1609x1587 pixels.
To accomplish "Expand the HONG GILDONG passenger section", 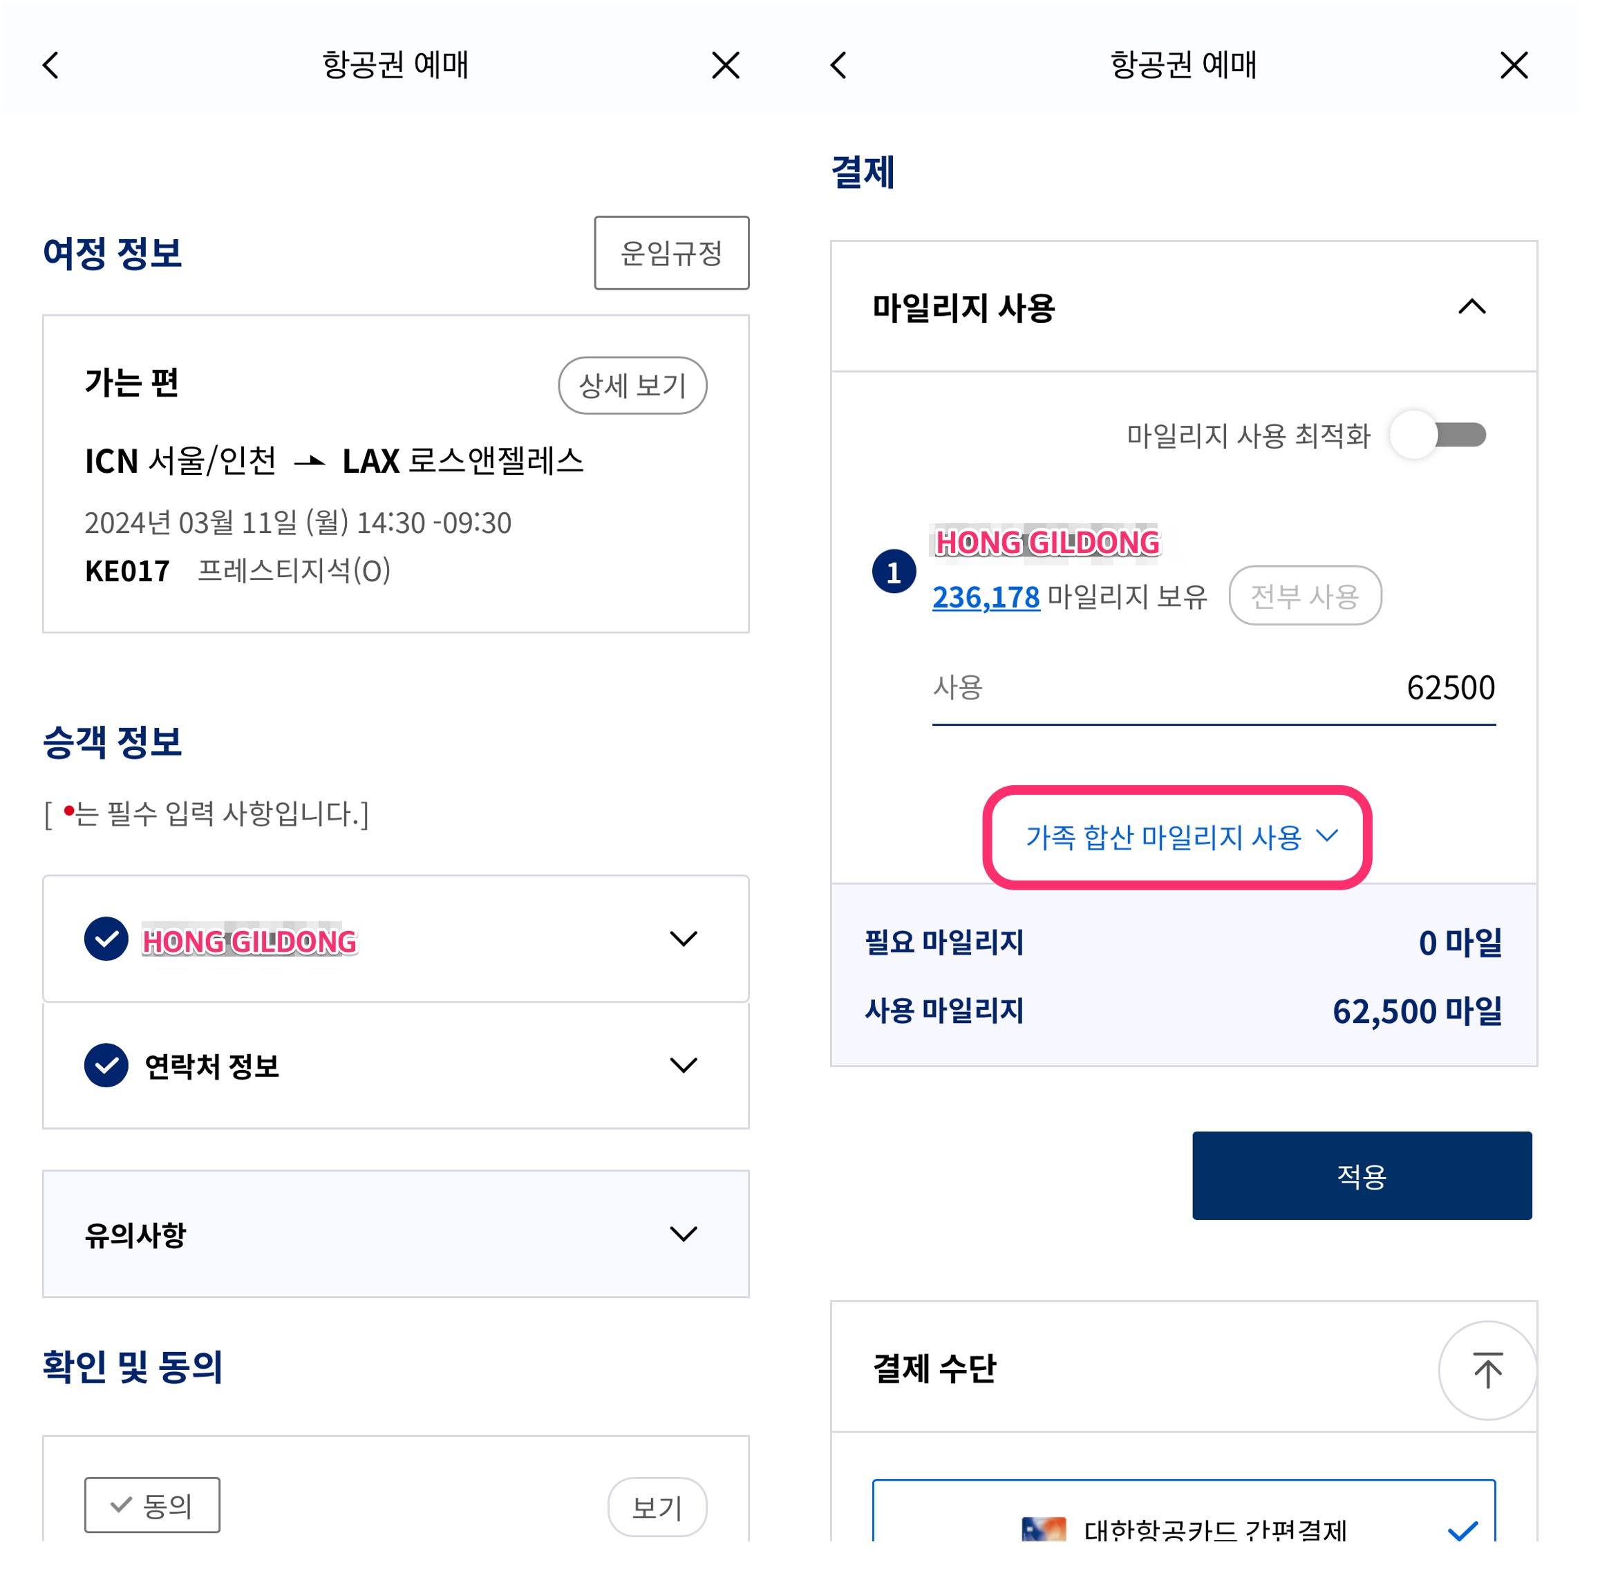I will click(x=395, y=939).
